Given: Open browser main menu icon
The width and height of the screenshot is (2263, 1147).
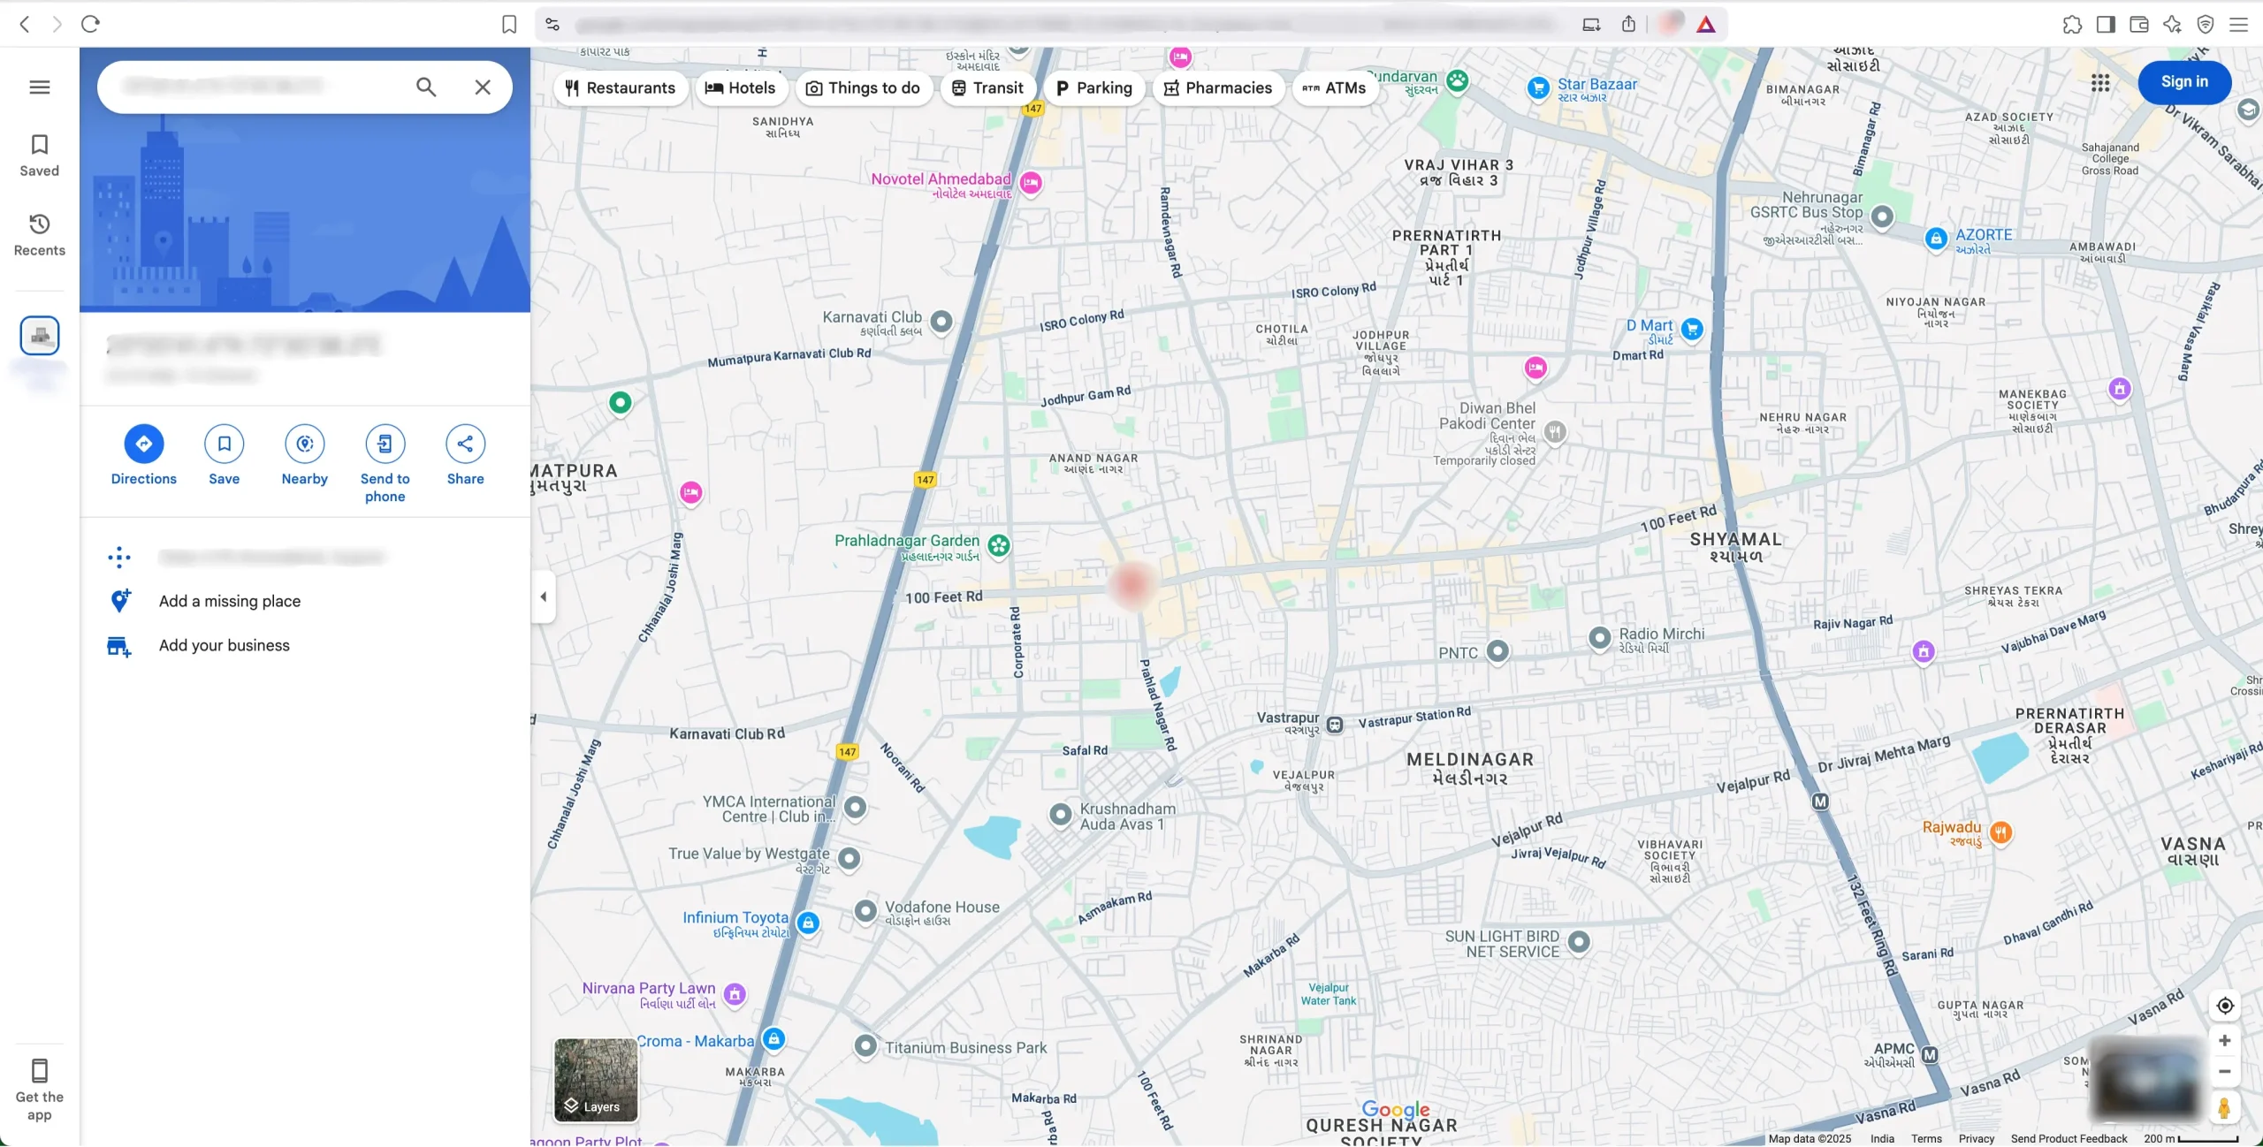Looking at the screenshot, I should (2238, 24).
